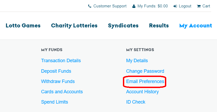Viewport: 217px width, 112px height.
Task: Log out using the Logout link
Action: (x=185, y=6)
